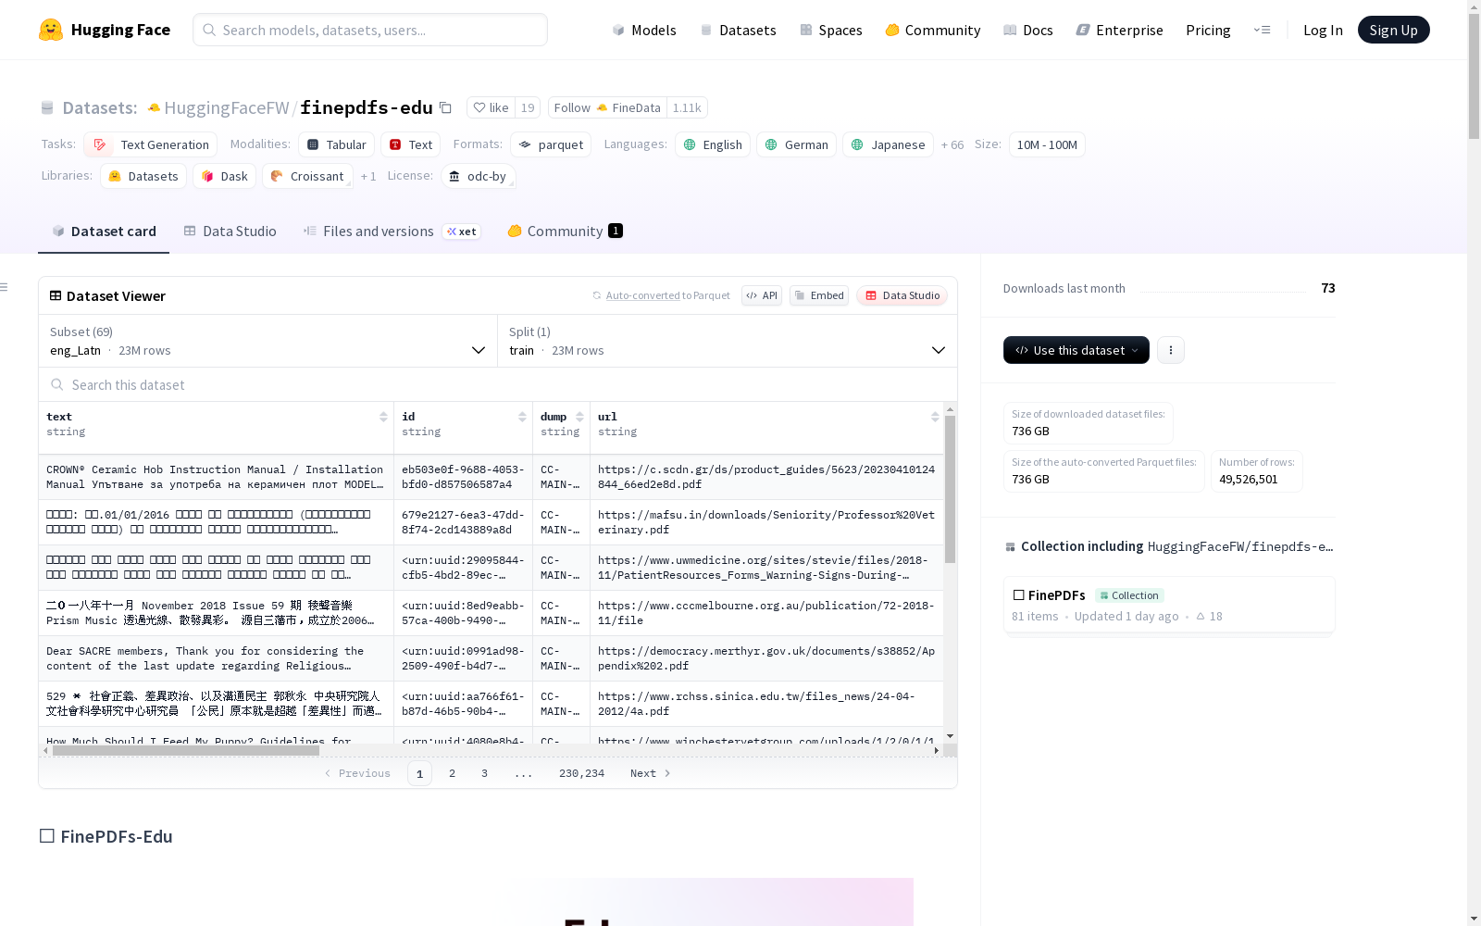Viewport: 1481px width, 926px height.
Task: Click the 10M - 100M size tag
Action: tap(1047, 144)
